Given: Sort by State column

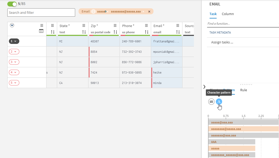Looking at the screenshot, I should tap(84, 32).
